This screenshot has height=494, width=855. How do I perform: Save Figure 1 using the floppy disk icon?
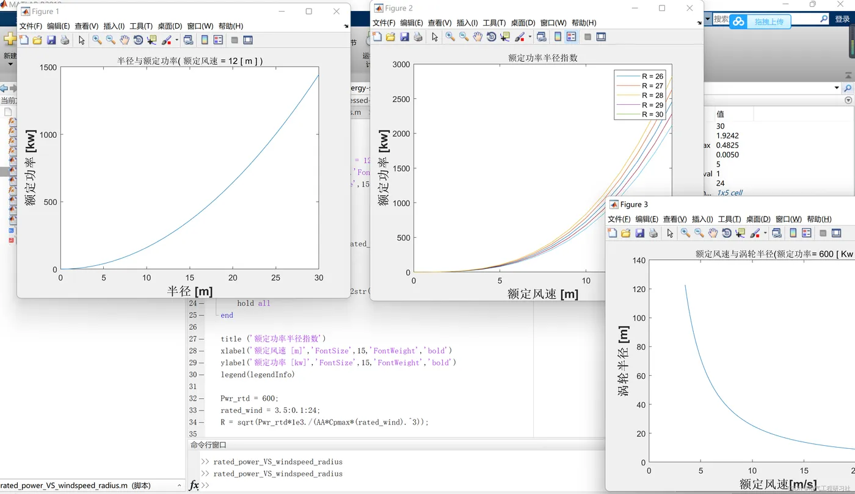[x=51, y=40]
